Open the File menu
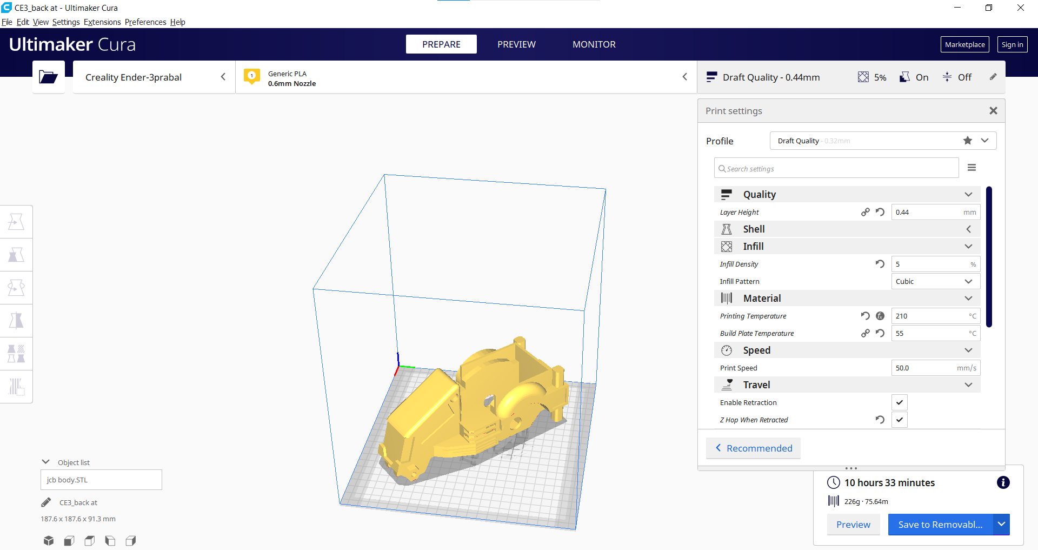This screenshot has height=550, width=1038. pos(6,22)
